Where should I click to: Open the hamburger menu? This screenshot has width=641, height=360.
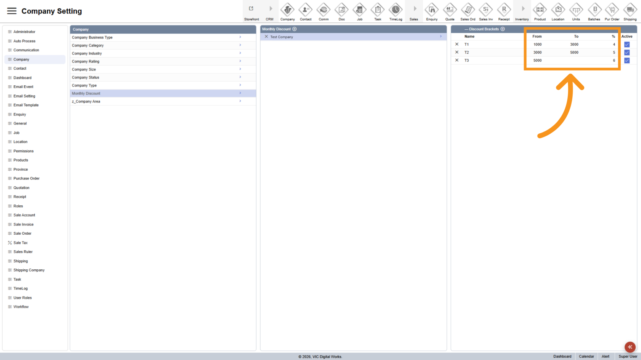[x=12, y=11]
